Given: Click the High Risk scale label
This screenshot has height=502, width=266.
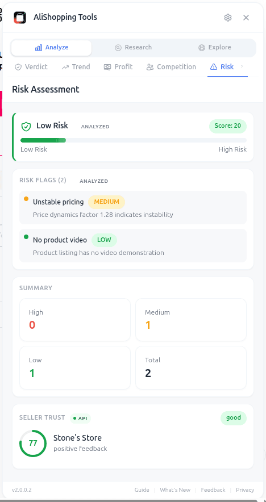Looking at the screenshot, I should click(x=232, y=149).
